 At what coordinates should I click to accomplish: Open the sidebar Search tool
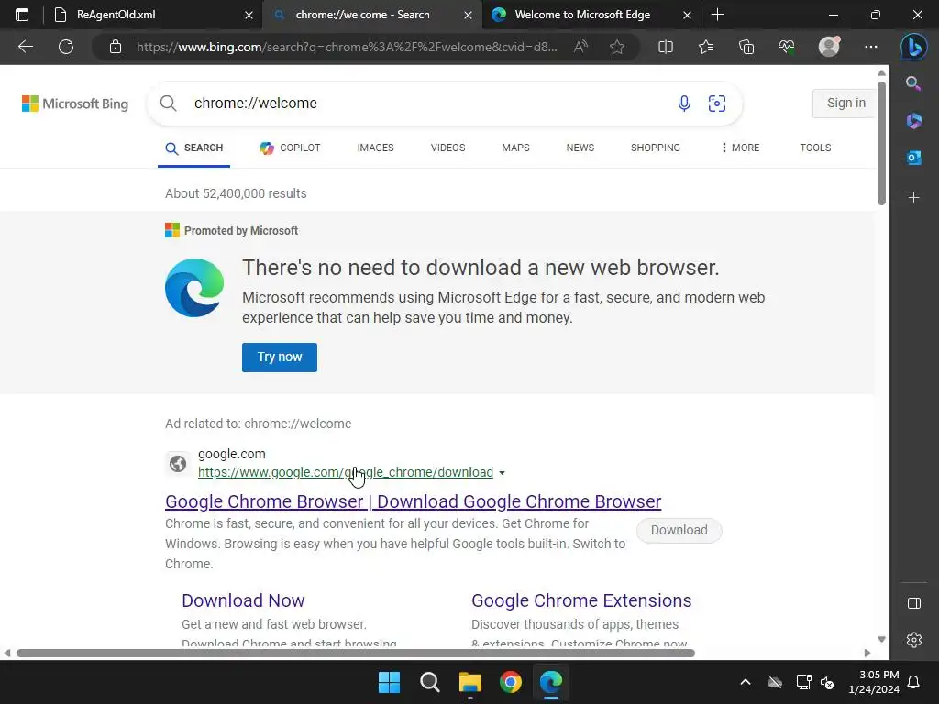click(913, 83)
